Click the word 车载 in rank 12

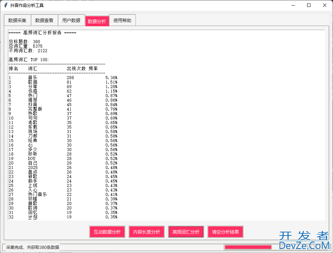(x=33, y=127)
